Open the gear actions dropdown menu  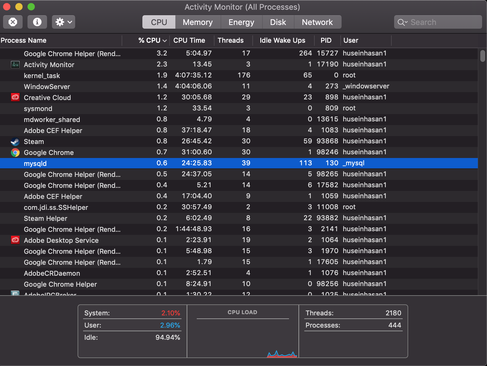click(64, 22)
